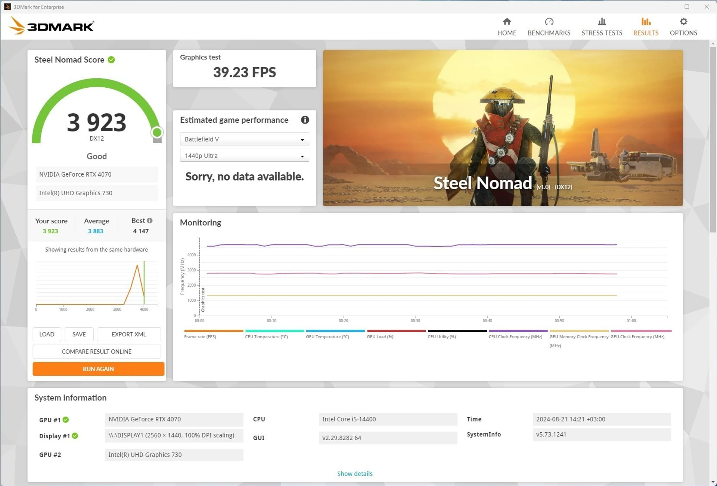This screenshot has height=486, width=717.
Task: Click the 3DMark app icon in title bar
Action: click(7, 7)
